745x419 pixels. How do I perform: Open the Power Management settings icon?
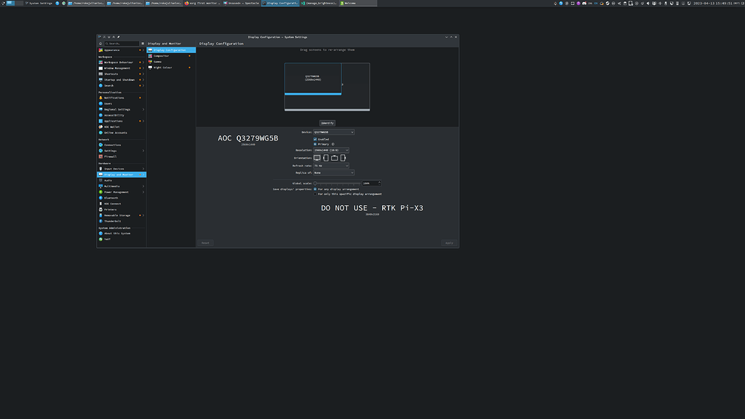tap(101, 192)
